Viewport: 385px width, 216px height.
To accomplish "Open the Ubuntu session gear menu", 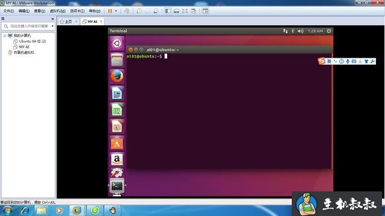I will (x=329, y=31).
